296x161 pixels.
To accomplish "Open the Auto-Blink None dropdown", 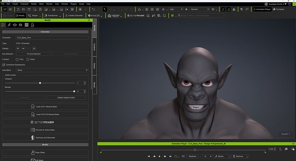I will (52, 70).
